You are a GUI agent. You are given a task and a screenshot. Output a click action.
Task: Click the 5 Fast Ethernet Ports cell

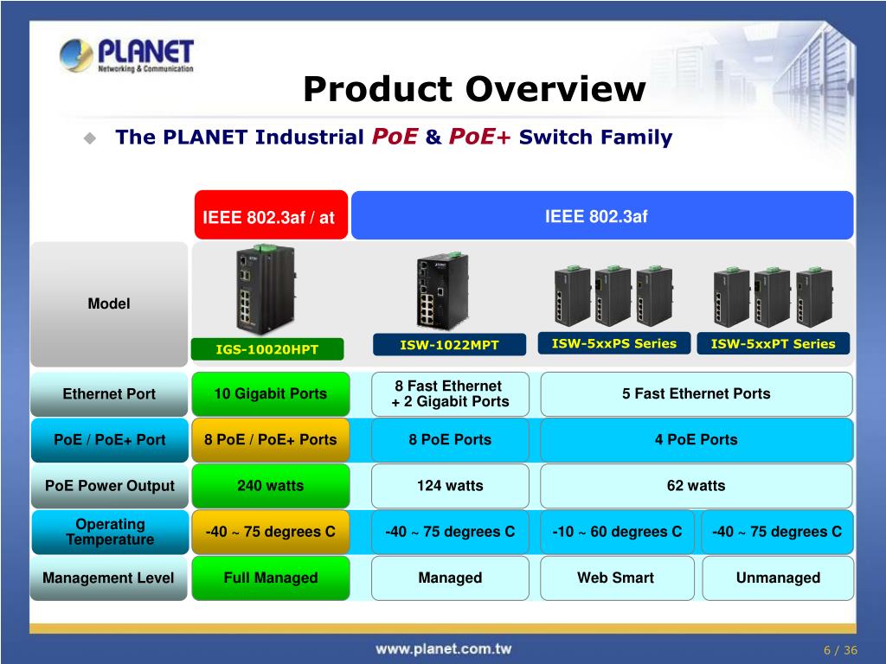point(697,394)
